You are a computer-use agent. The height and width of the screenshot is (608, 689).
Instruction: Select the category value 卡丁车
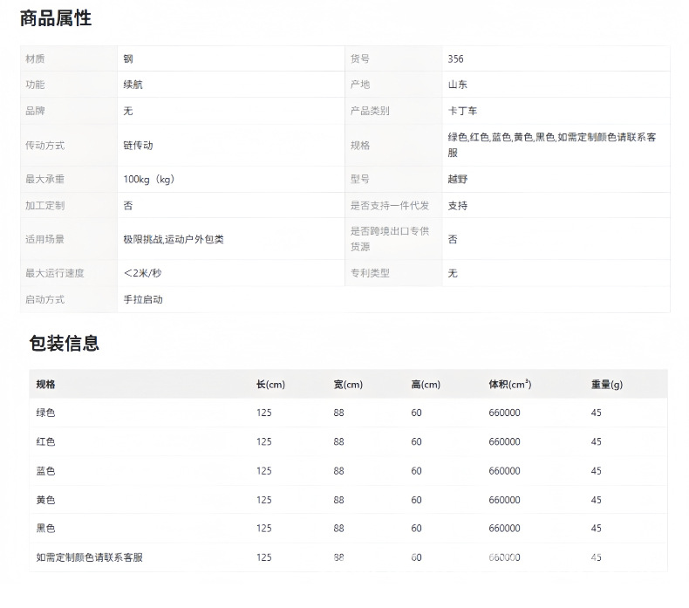click(x=462, y=111)
